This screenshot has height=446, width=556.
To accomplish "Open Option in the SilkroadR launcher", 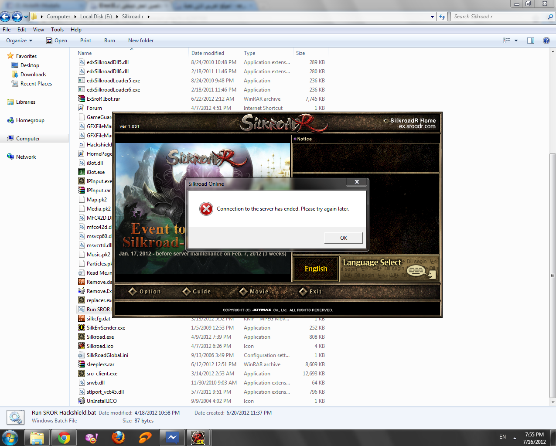I will pos(145,292).
